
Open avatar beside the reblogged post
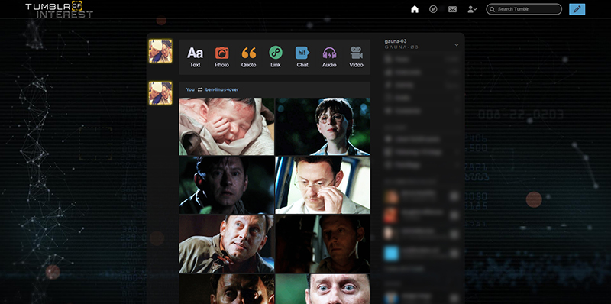pos(160,92)
